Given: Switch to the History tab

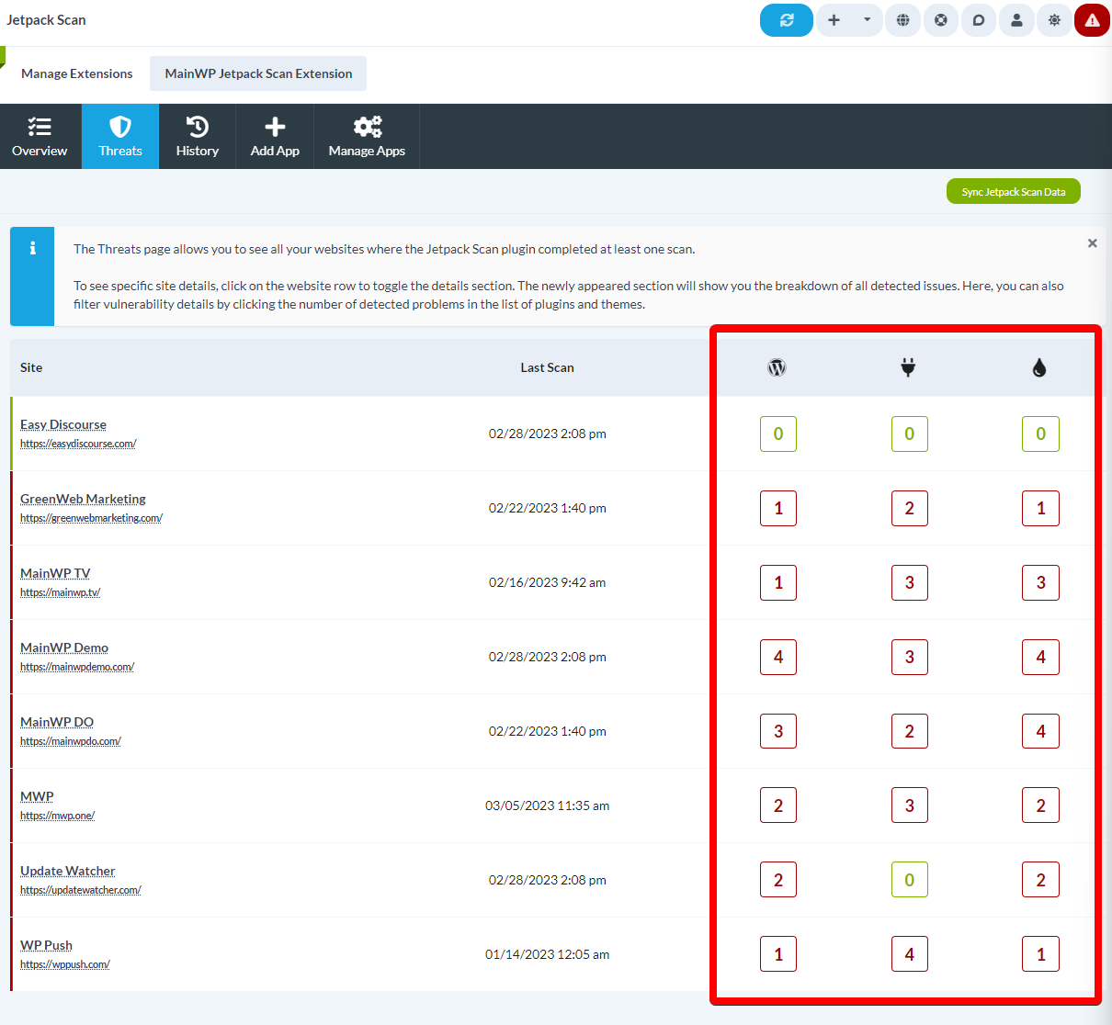Looking at the screenshot, I should click(x=197, y=136).
